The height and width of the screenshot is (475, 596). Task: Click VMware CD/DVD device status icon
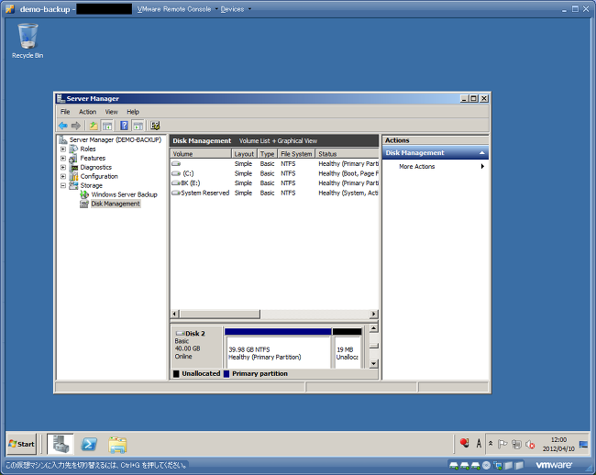tap(486, 465)
